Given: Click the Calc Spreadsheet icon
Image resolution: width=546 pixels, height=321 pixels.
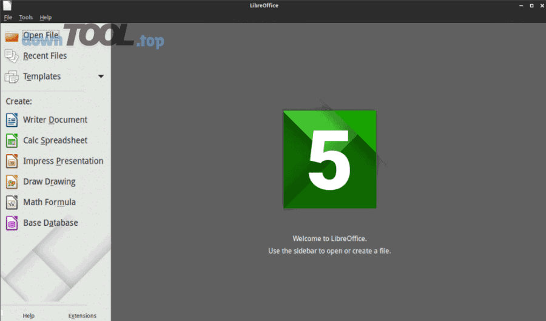Looking at the screenshot, I should (12, 141).
